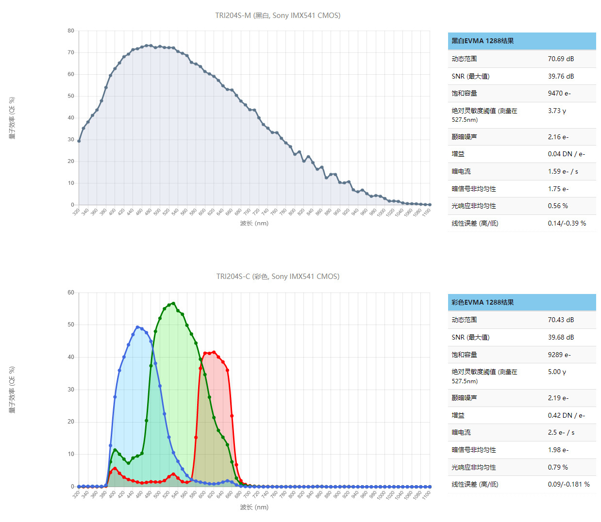Click the 9289 e- saturation capacity value

559,355
